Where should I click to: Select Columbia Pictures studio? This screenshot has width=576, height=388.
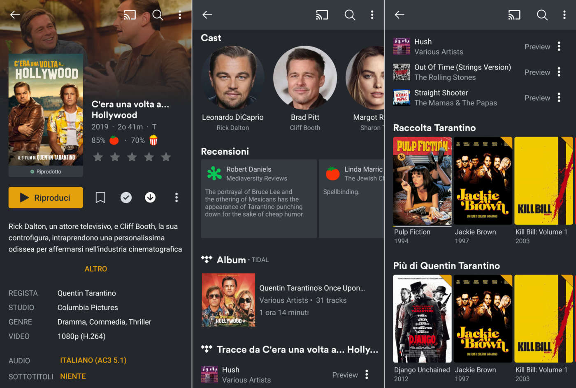click(88, 307)
